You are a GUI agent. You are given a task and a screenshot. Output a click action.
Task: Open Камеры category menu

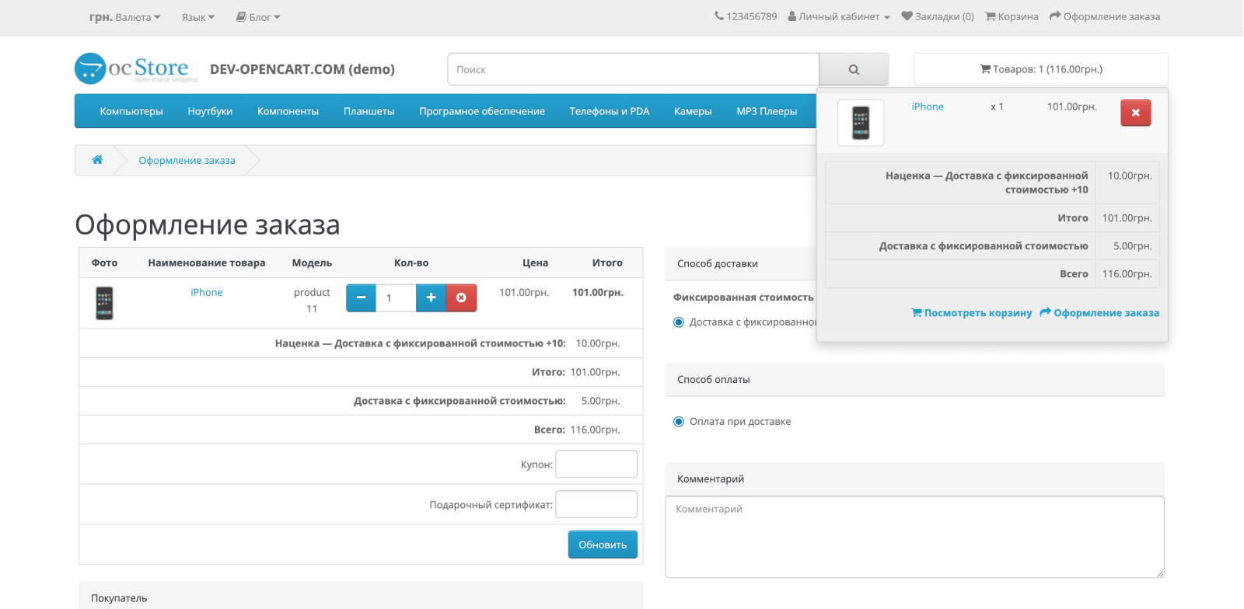[x=693, y=111]
